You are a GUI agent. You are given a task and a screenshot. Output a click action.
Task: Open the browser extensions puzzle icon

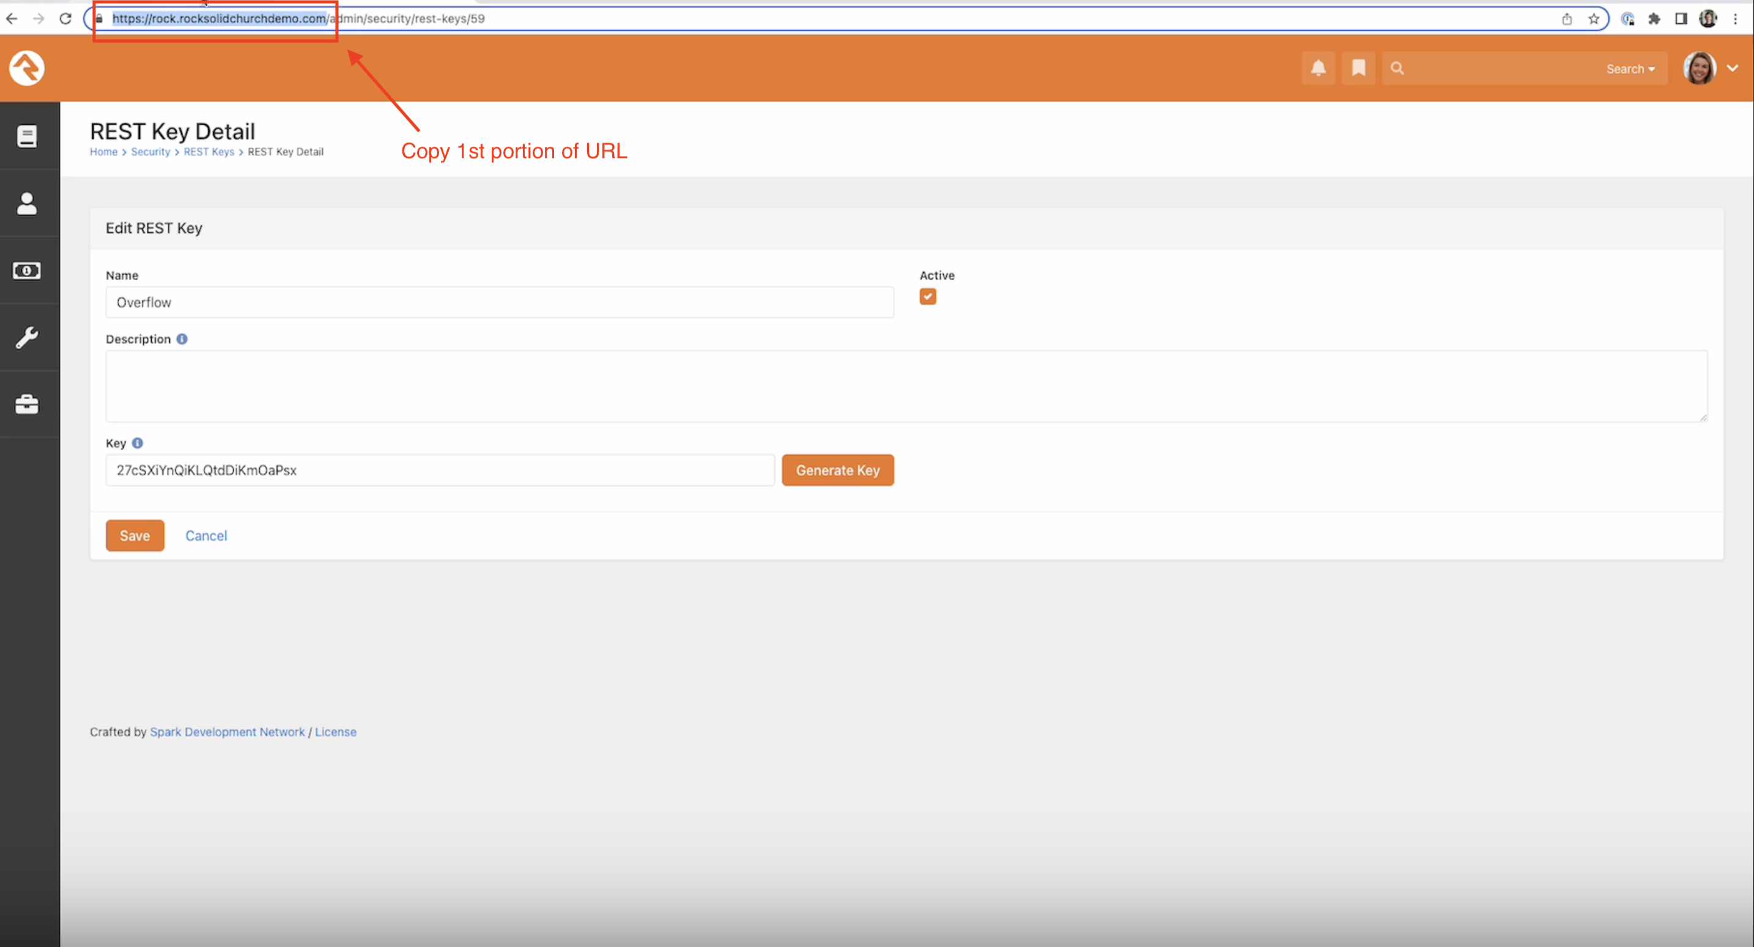pyautogui.click(x=1654, y=18)
